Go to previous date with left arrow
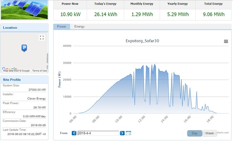Viewport: 233px width, 142px height. [x=74, y=133]
